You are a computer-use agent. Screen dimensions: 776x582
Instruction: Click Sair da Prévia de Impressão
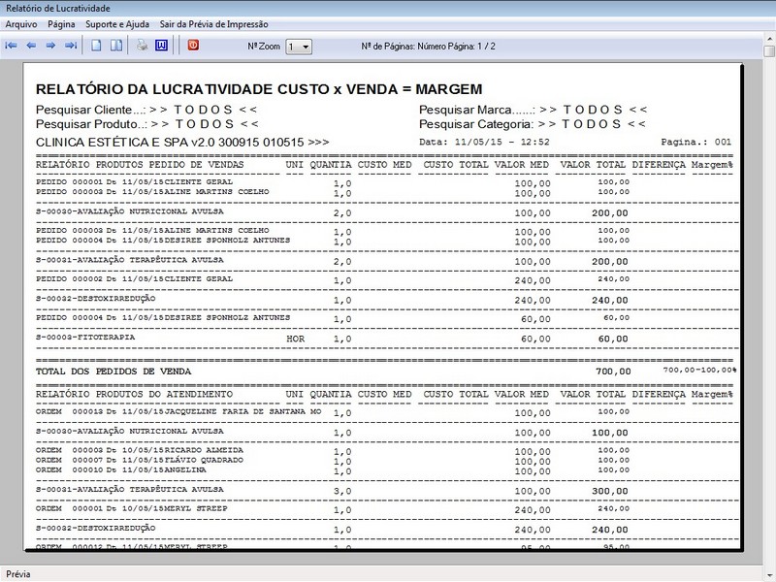[x=213, y=24]
